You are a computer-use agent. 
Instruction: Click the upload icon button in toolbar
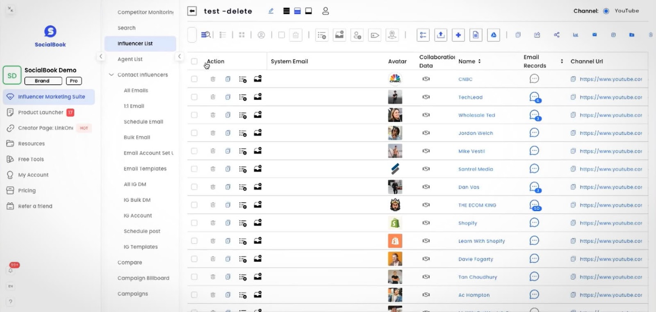(441, 35)
